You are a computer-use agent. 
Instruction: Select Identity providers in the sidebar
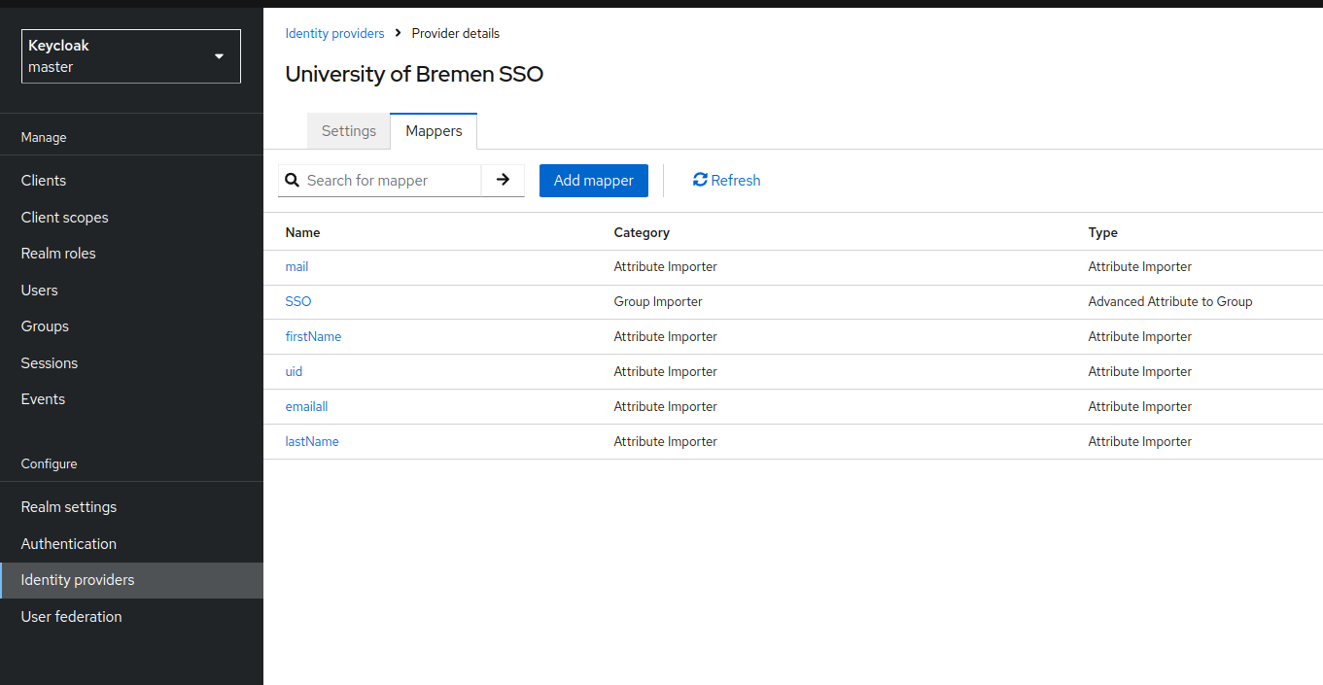(131, 580)
